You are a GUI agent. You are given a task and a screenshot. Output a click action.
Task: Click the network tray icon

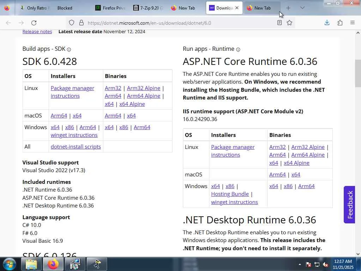click(317, 264)
